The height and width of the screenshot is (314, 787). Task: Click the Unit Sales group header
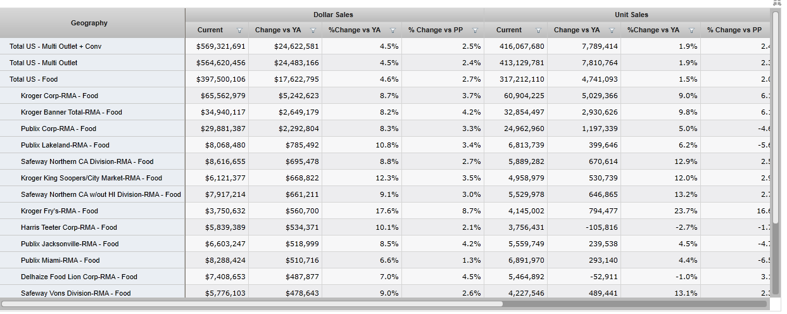point(631,15)
